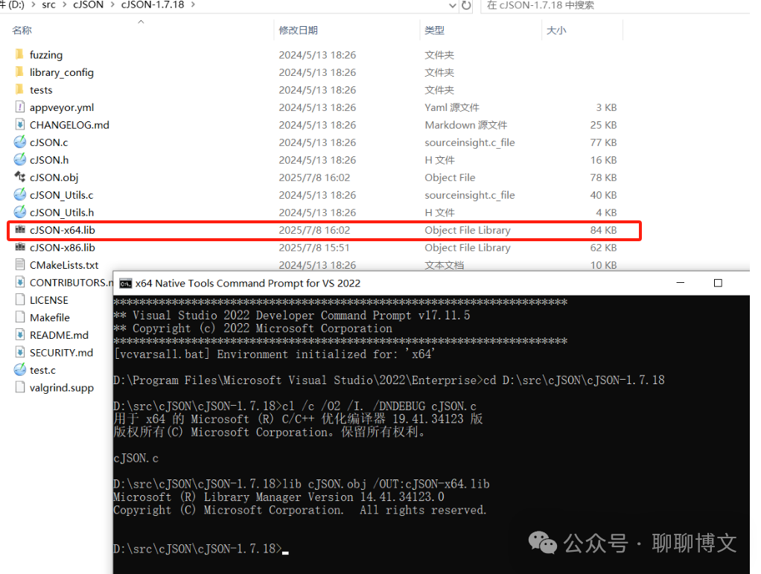Click the appveyor.yml file icon

click(20, 106)
